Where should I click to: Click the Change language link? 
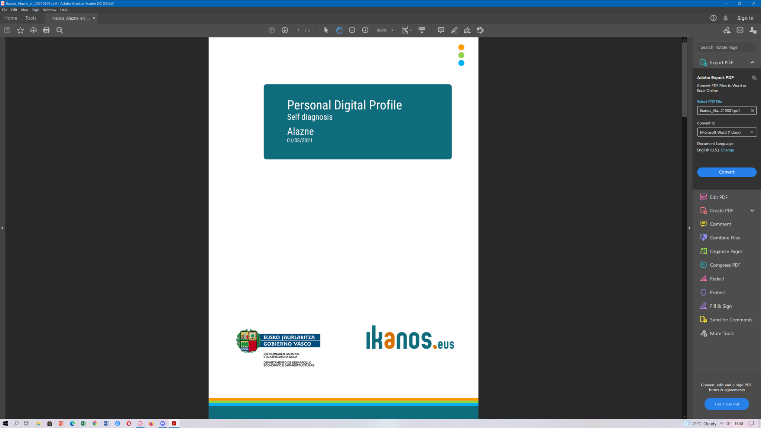727,150
